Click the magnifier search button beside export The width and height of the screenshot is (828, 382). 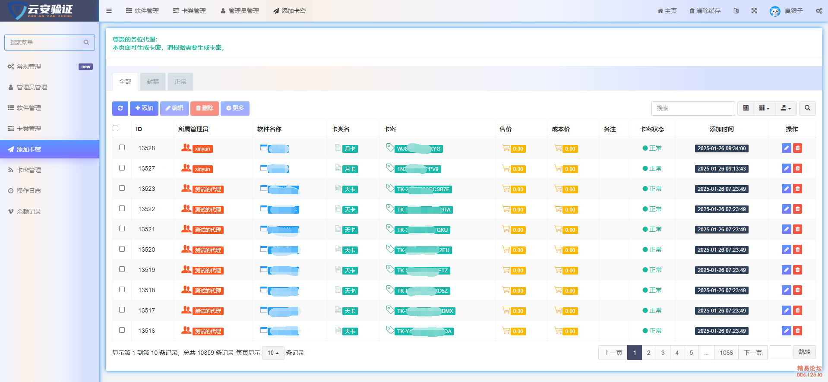(x=807, y=108)
